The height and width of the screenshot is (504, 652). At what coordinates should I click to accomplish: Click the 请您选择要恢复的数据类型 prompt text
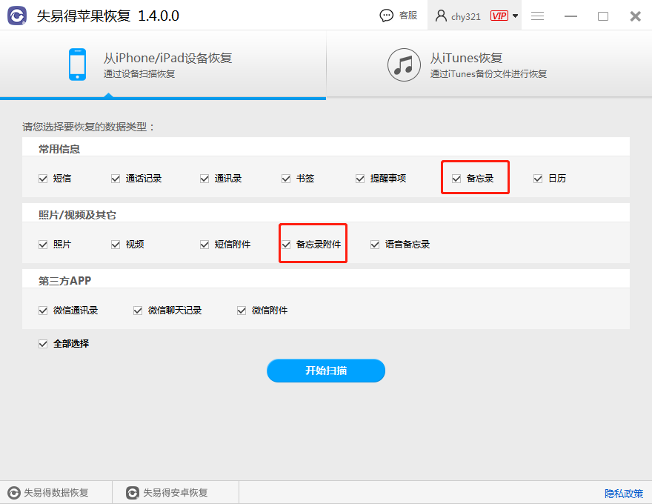[88, 127]
